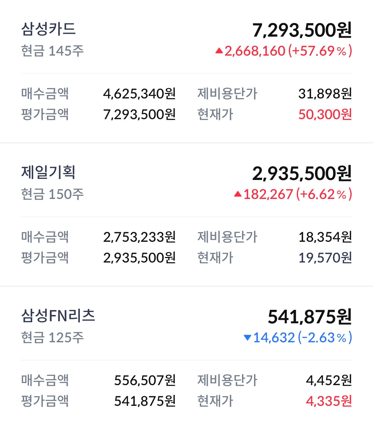Tap 삼성카드 purchase amount 4,625,340원
The height and width of the screenshot is (429, 373).
139,94
